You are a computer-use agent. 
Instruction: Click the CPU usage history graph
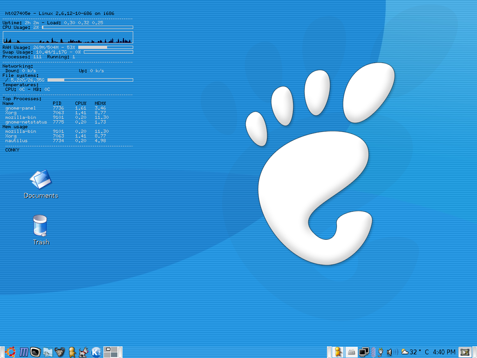click(68, 37)
